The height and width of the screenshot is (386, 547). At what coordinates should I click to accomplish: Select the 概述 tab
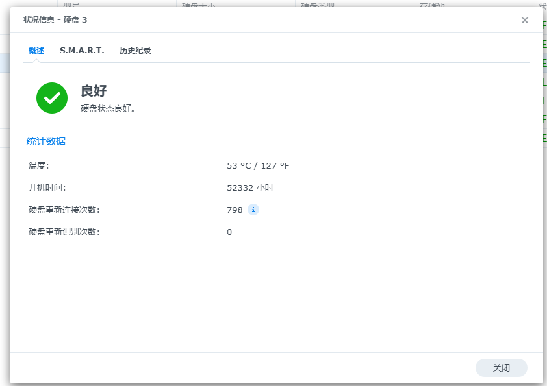pos(36,51)
